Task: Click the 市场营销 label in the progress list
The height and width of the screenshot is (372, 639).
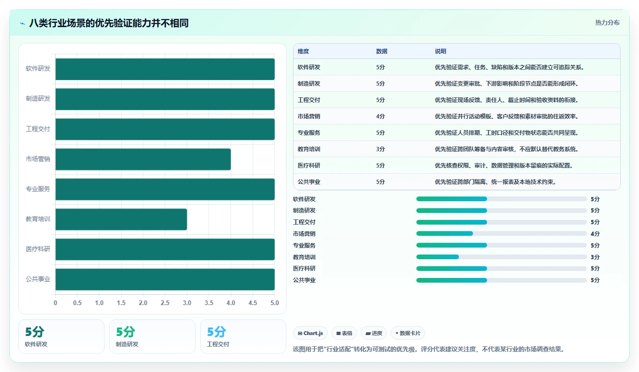Action: [x=304, y=233]
